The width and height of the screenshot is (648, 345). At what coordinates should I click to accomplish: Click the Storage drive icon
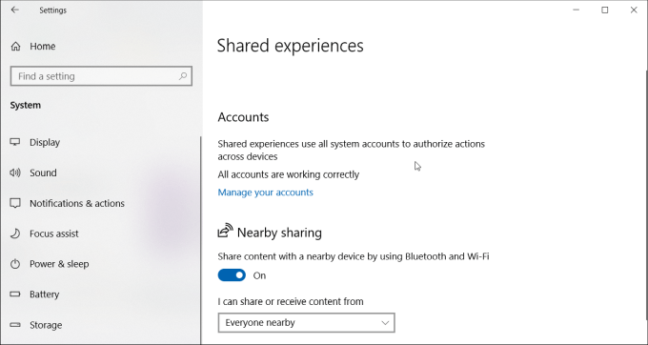point(15,325)
